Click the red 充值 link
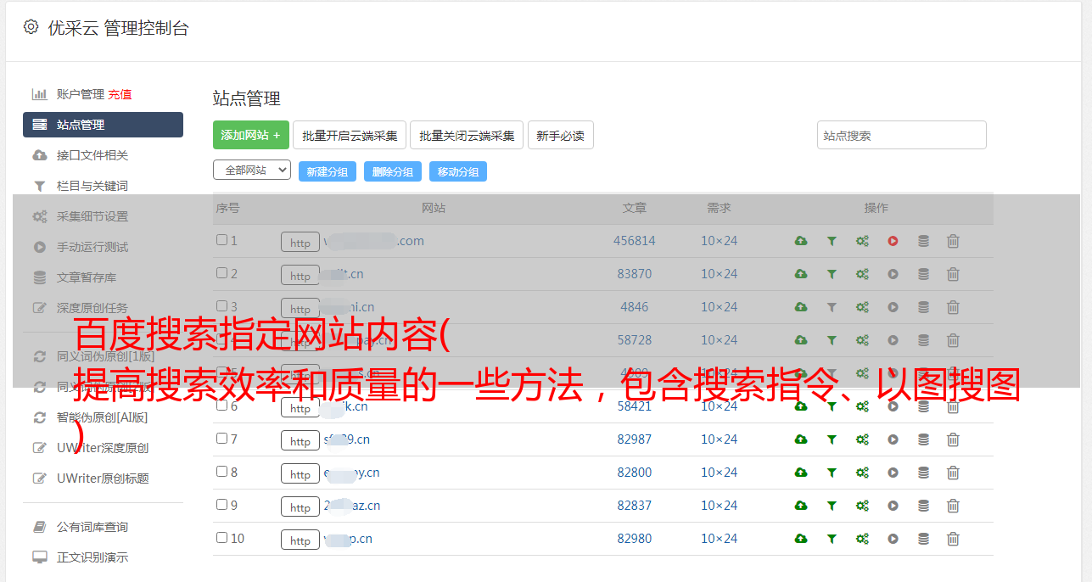This screenshot has width=1092, height=582. 120,94
